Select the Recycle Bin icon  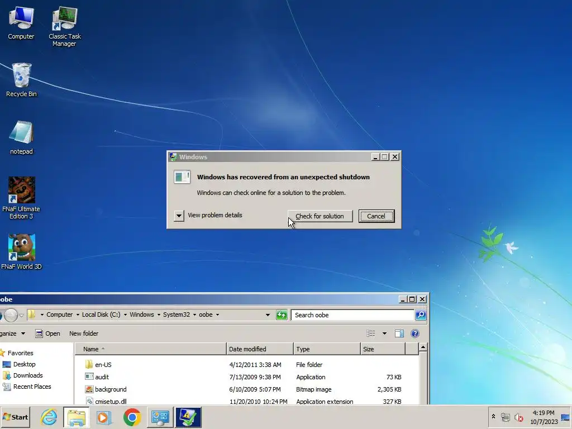22,80
